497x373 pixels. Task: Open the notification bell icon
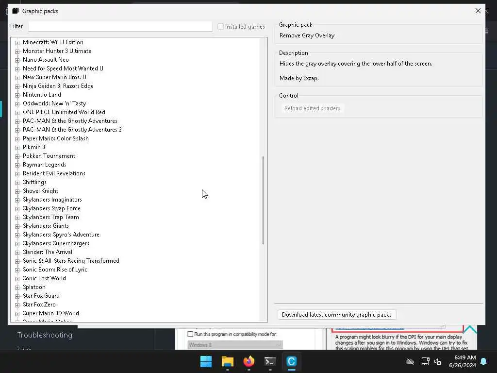click(x=484, y=361)
